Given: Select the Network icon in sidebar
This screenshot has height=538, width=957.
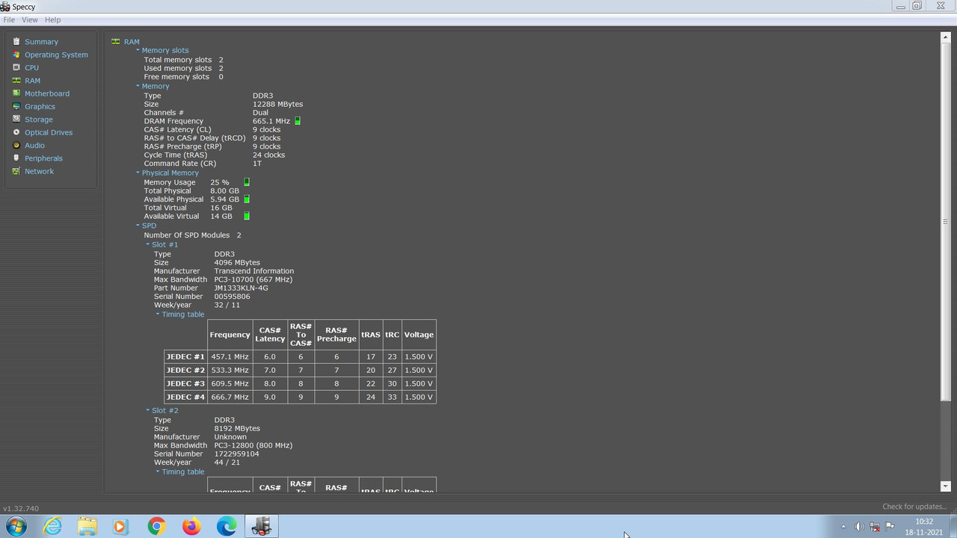Looking at the screenshot, I should [x=16, y=171].
